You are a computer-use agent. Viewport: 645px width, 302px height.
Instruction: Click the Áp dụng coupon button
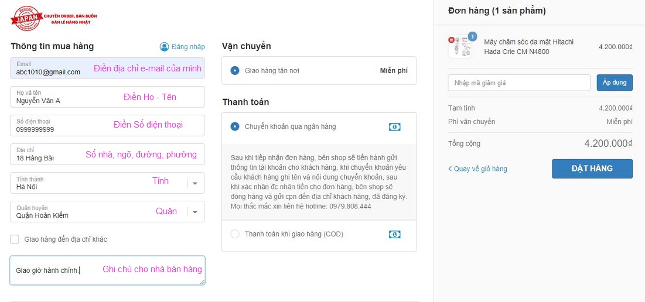615,83
